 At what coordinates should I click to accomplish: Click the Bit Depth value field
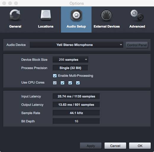point(76,121)
